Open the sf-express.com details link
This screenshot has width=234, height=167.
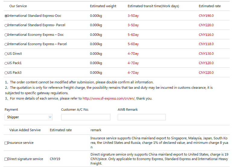tap(109, 98)
